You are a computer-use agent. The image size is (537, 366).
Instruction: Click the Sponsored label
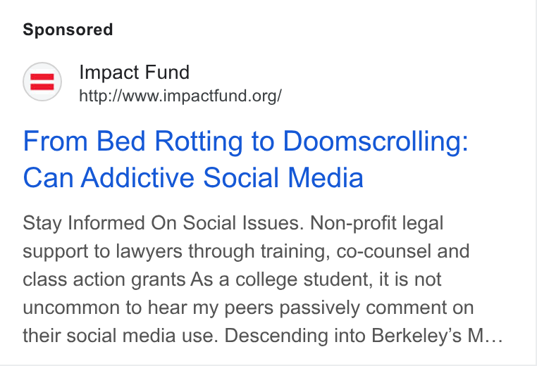coord(68,30)
